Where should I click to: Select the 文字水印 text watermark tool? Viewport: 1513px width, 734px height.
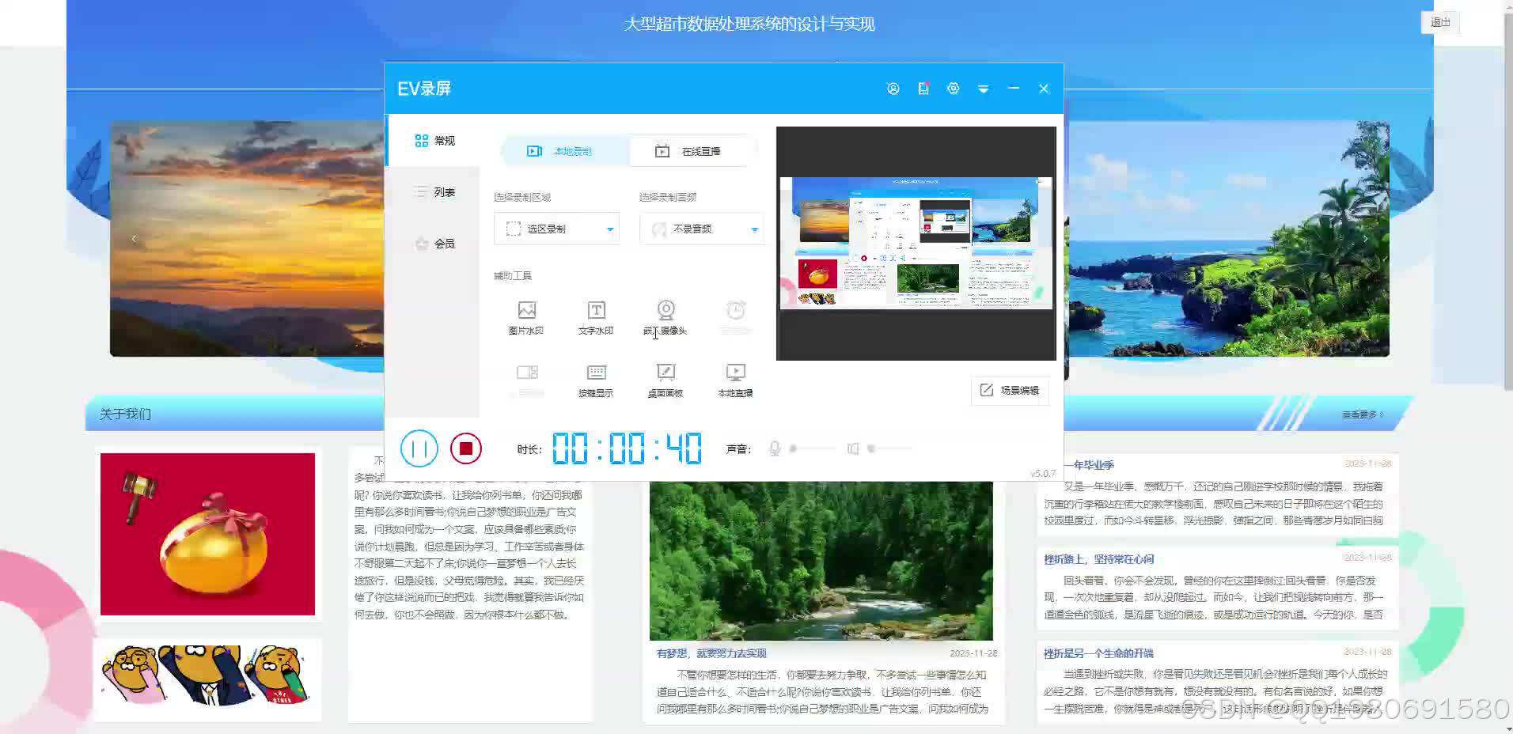click(x=595, y=316)
